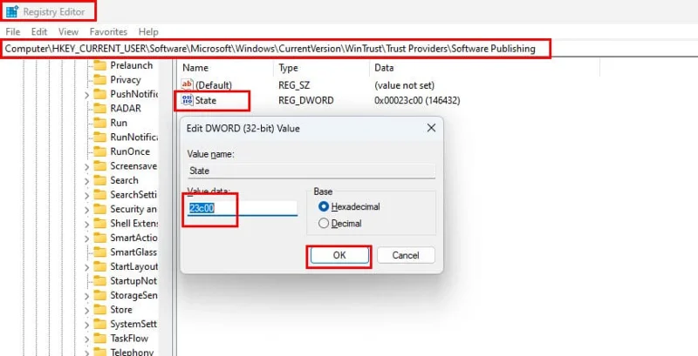Expand the Store tree node
698x356 pixels.
point(86,310)
